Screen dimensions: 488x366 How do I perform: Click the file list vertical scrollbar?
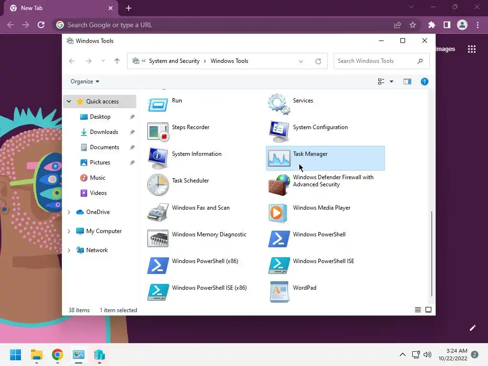[432, 254]
